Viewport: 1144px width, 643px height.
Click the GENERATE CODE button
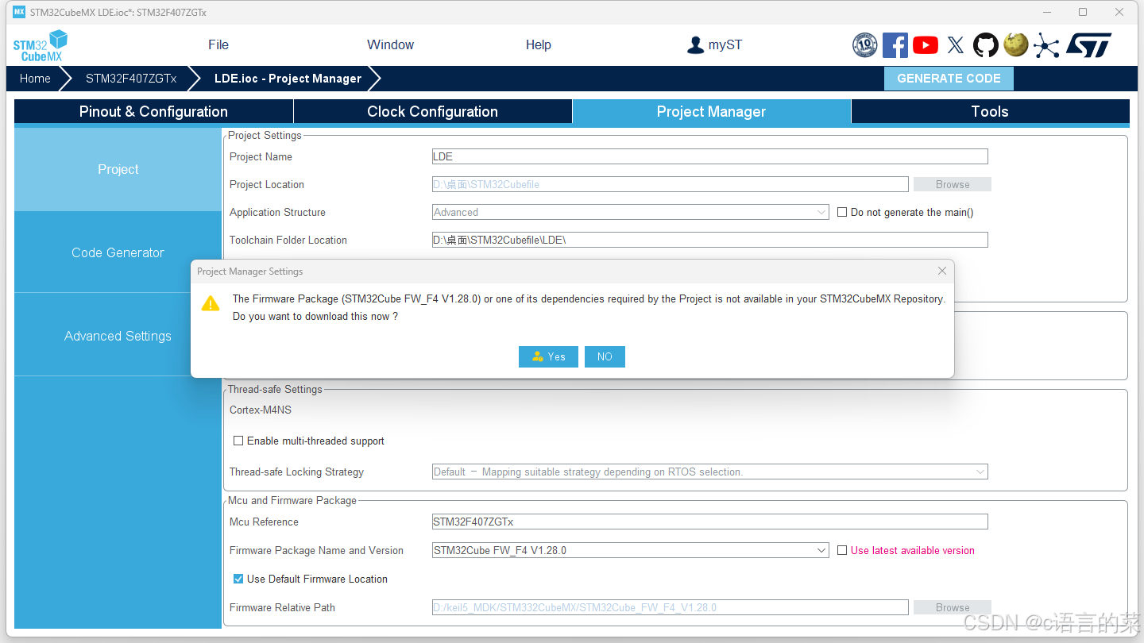[949, 79]
